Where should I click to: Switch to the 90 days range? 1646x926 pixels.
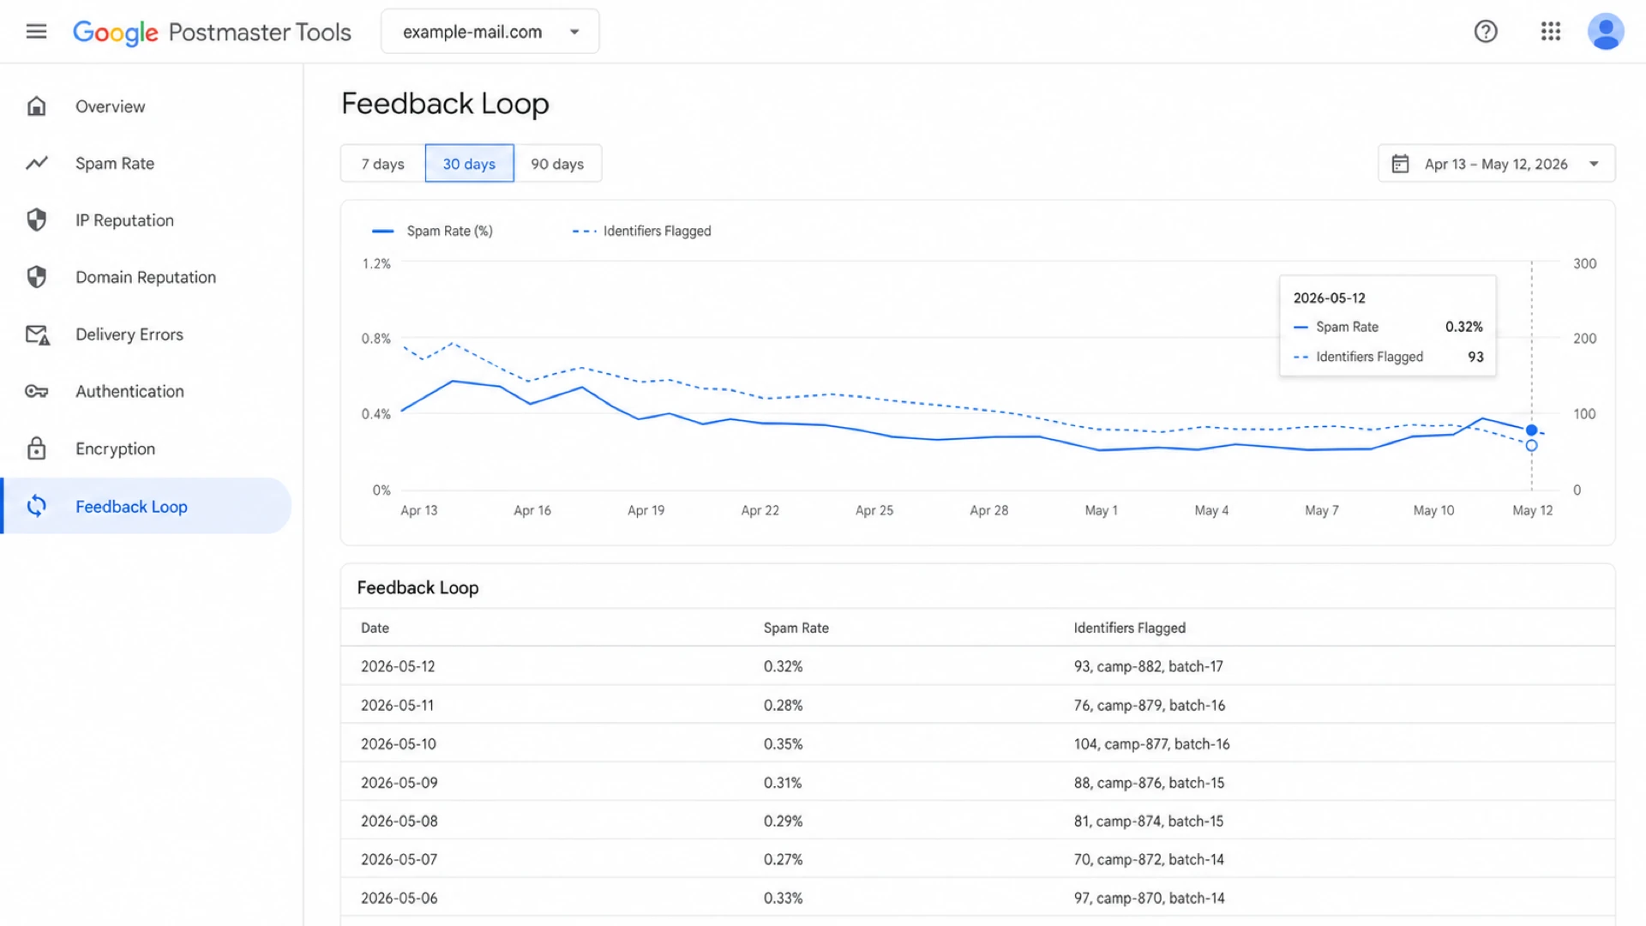click(557, 164)
